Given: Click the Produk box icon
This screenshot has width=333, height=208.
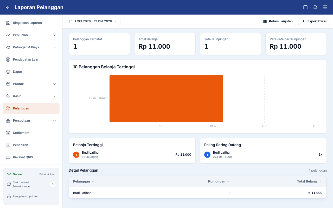Looking at the screenshot, I should [8, 84].
